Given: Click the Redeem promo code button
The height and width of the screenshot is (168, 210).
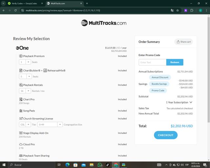Looking at the screenshot, I should click(x=175, y=62).
